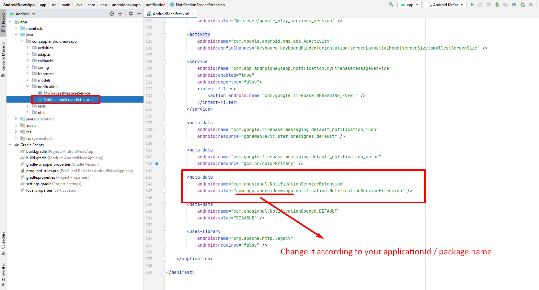Fold the activity tag at line 124
The image size is (539, 290).
pos(164,34)
